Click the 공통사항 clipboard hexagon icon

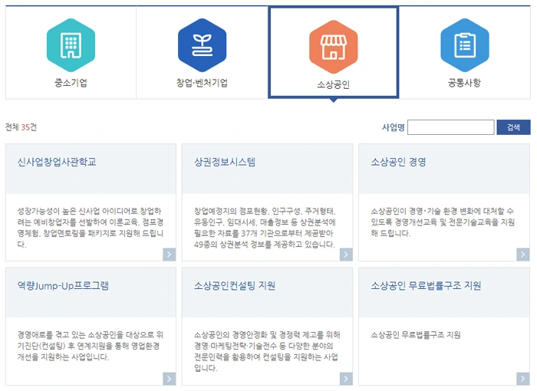coord(465,45)
